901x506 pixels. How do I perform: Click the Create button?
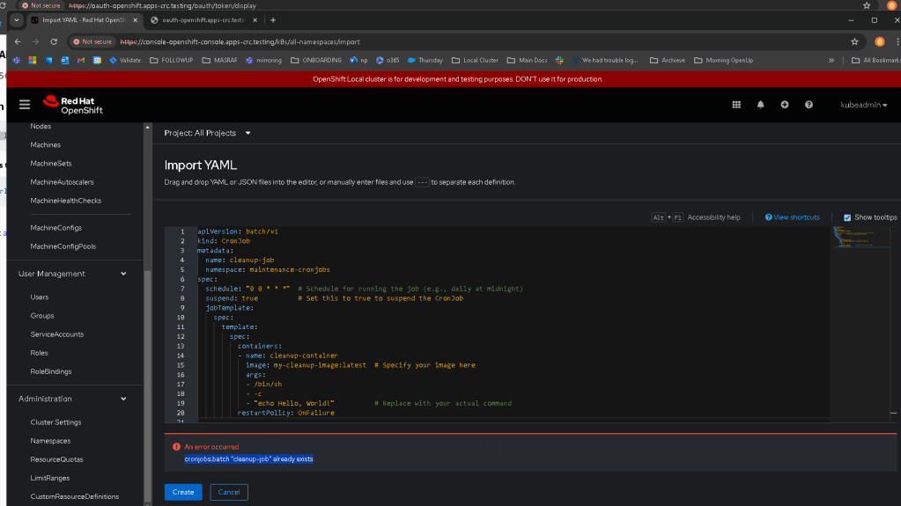click(183, 492)
